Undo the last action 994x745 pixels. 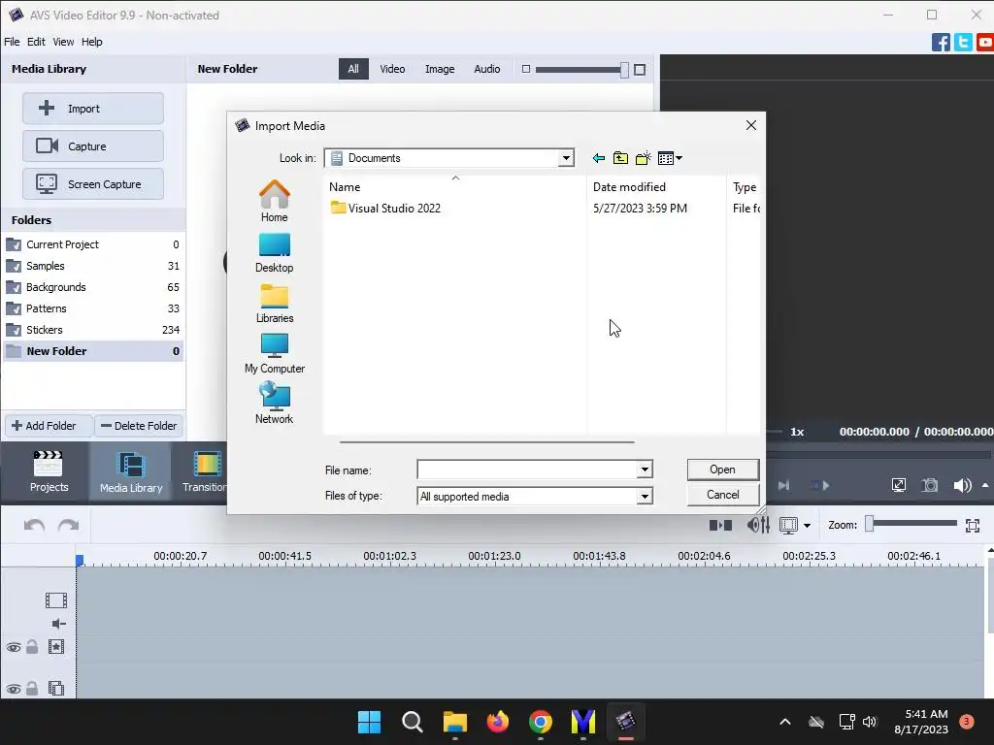click(34, 525)
